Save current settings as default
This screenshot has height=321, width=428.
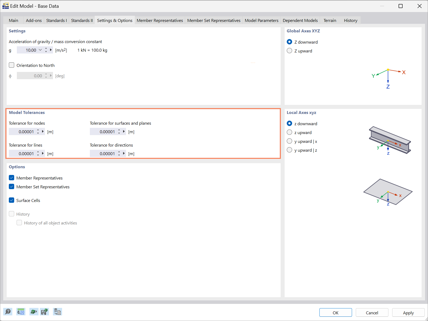(x=44, y=312)
